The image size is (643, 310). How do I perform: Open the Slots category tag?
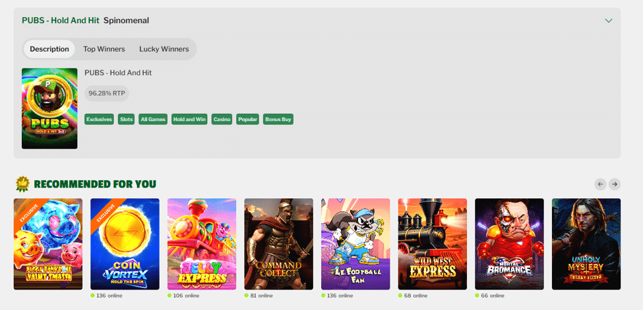(x=127, y=120)
